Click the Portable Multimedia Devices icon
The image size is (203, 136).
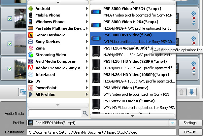pyautogui.click(x=31, y=28)
